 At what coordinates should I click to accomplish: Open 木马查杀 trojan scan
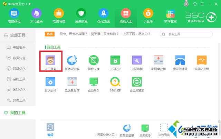36,16
